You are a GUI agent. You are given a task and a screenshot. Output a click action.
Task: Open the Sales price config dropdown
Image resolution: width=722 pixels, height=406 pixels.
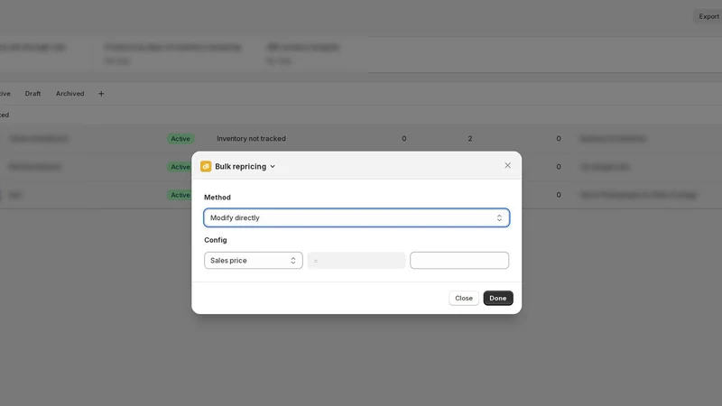tap(254, 261)
